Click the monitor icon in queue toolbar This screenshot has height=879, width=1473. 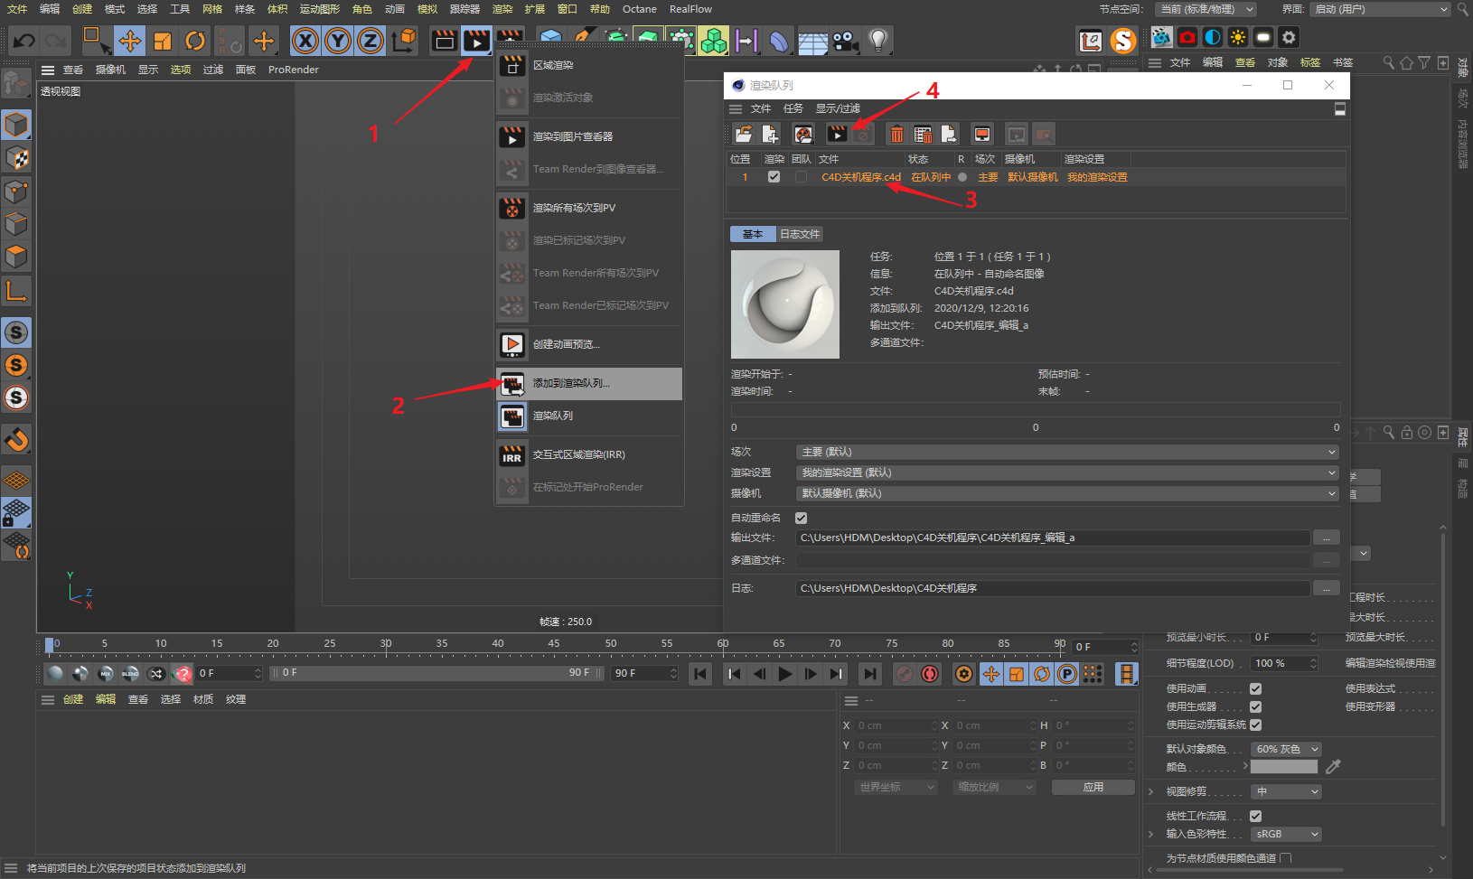tap(982, 135)
